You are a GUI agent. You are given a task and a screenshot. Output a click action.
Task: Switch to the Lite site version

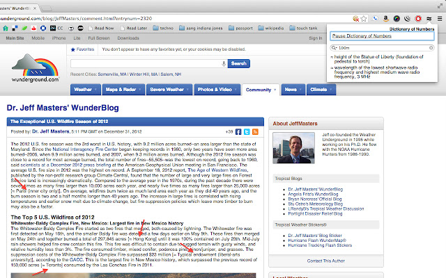click(x=77, y=38)
